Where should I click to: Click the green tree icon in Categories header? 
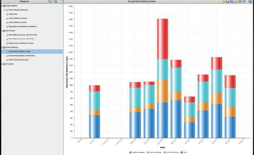point(55,1)
